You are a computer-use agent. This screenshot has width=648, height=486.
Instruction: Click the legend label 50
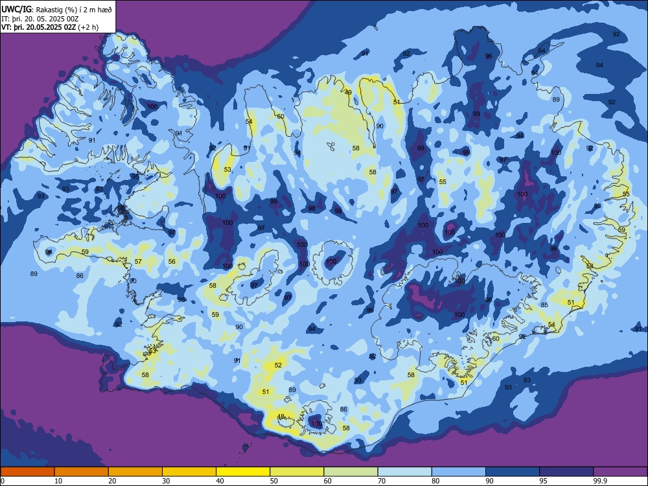point(274,481)
